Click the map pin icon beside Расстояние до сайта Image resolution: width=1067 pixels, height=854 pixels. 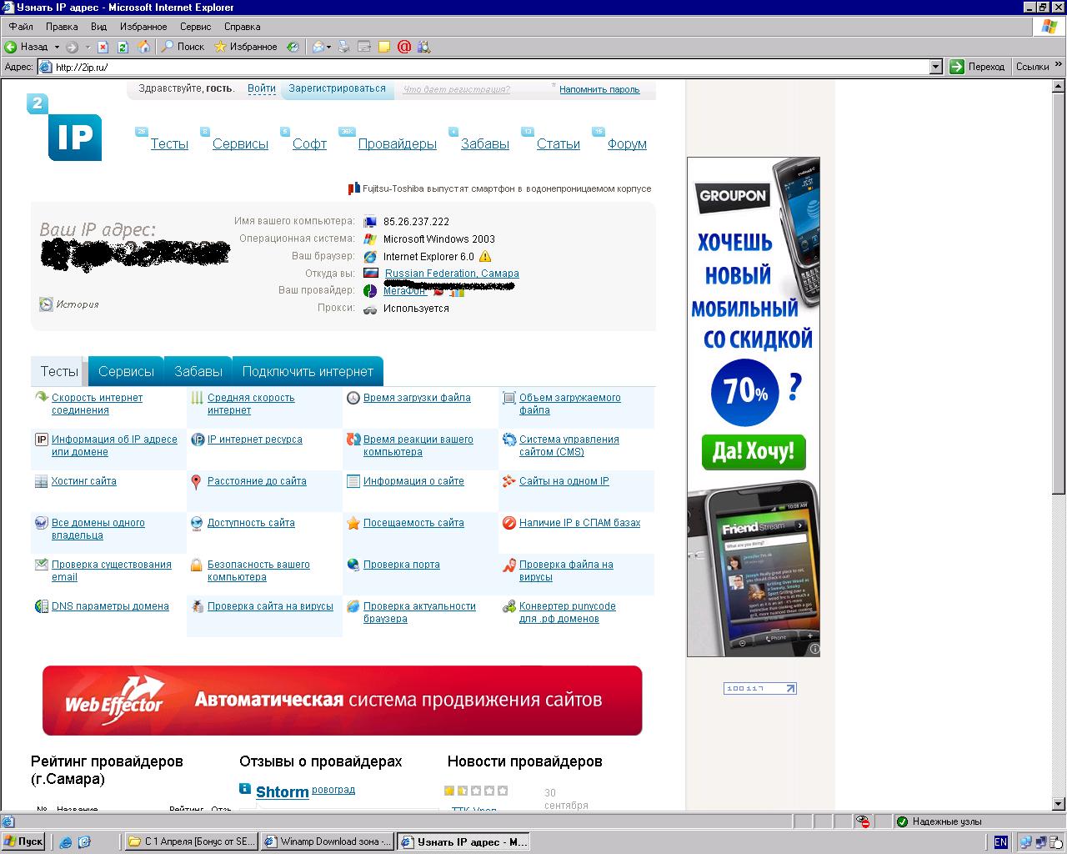[x=196, y=481]
